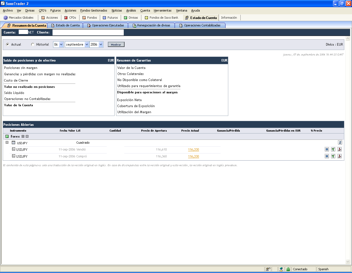Open the Mercados Globales toolbar view
Screen dimensions: 352x273
pyautogui.click(x=18, y=18)
